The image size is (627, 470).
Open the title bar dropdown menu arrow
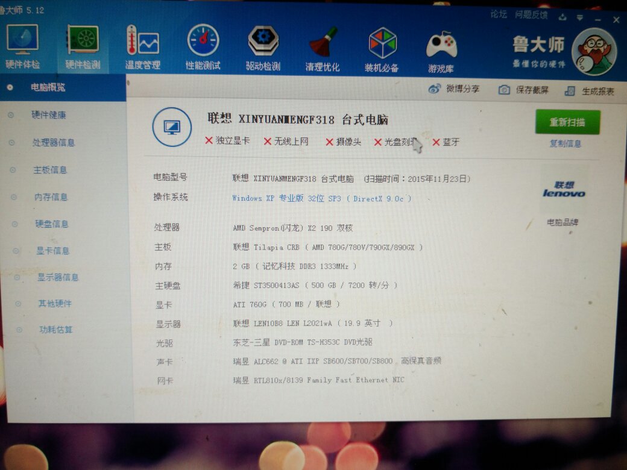pos(580,17)
